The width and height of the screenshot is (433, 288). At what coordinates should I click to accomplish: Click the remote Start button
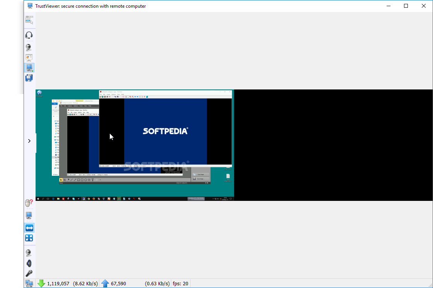pyautogui.click(x=38, y=199)
